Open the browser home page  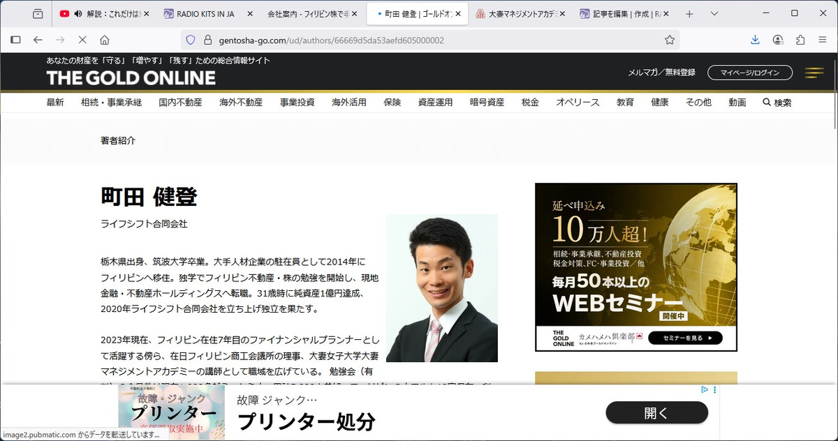pos(105,40)
